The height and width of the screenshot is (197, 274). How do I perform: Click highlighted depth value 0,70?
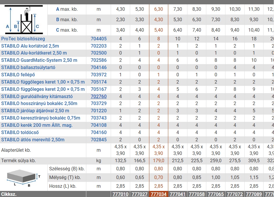tap(158, 178)
